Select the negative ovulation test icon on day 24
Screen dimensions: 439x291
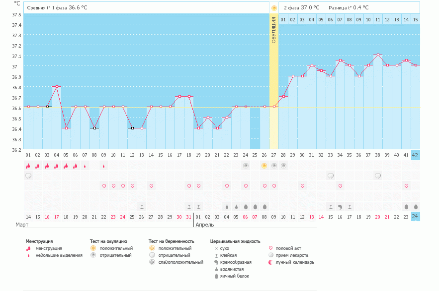coord(246,166)
